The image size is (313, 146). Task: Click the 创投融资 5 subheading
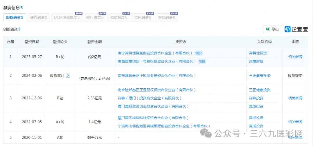point(12,29)
